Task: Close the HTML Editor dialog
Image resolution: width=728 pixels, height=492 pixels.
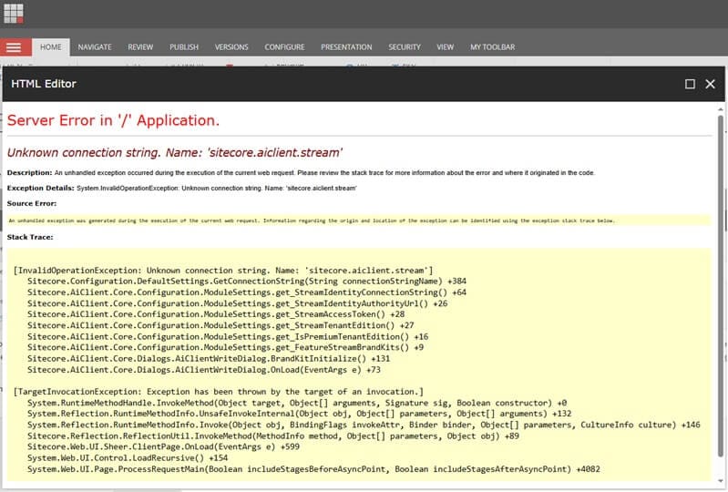Action: pyautogui.click(x=711, y=84)
